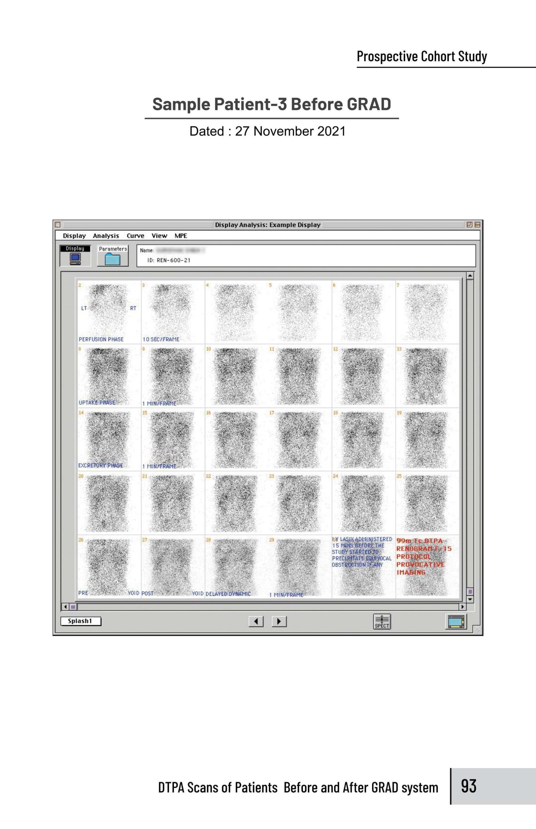This screenshot has width=536, height=829.
Task: Click the title bar zoom box
Action: (x=470, y=225)
